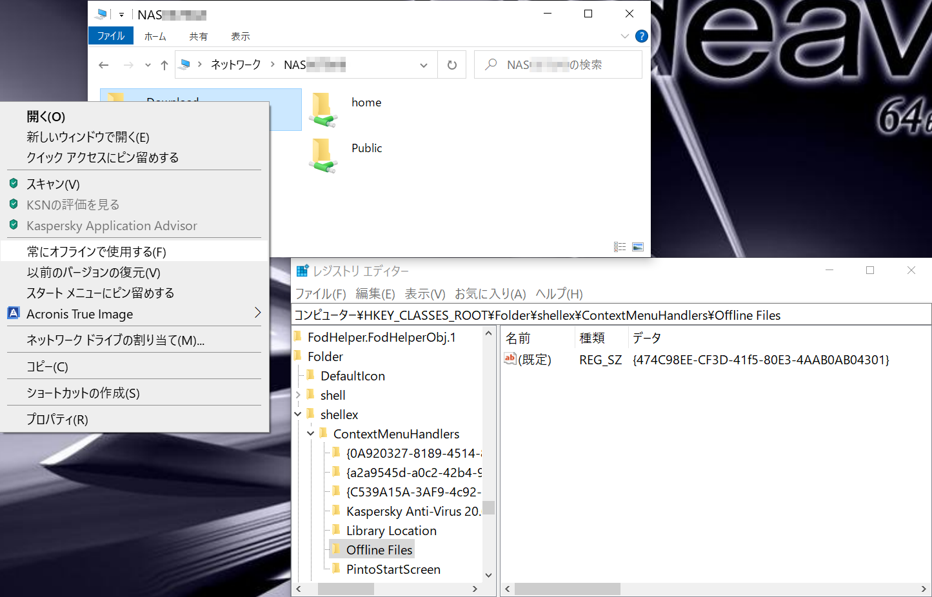This screenshot has height=597, width=932.
Task: Go up one folder level arrow
Action: 164,65
